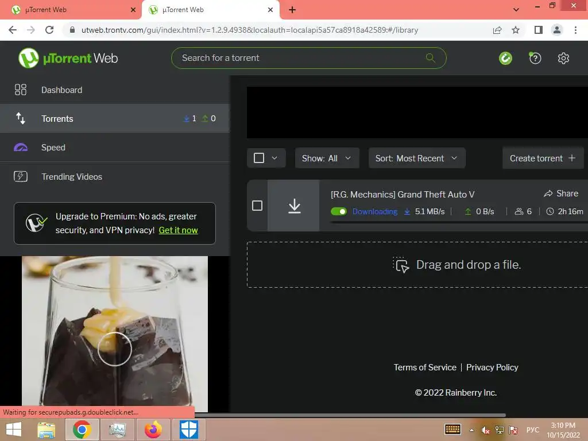Click the search magnifier icon
This screenshot has width=588, height=441.
tap(431, 58)
